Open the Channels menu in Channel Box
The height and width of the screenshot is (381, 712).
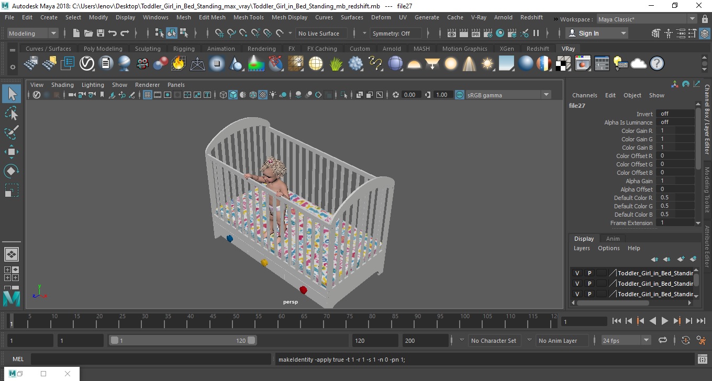585,95
